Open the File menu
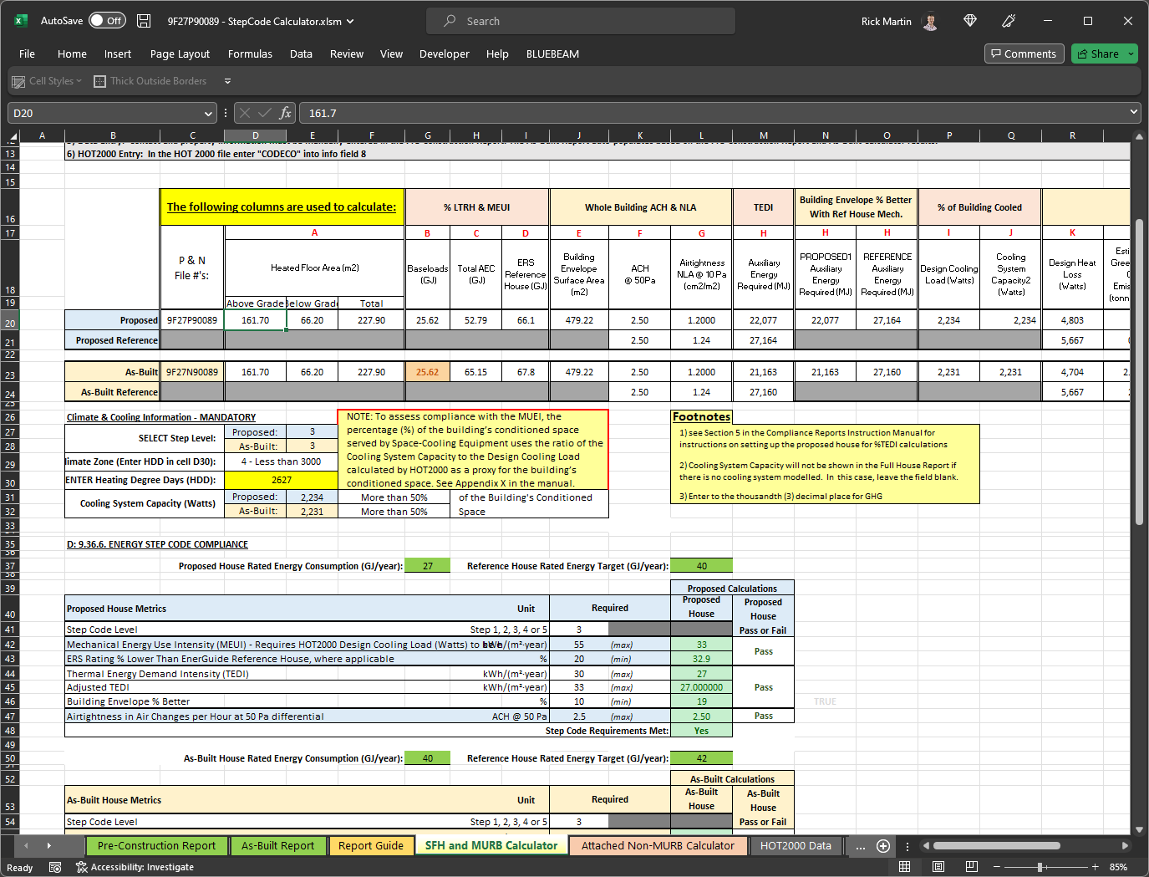 point(28,54)
